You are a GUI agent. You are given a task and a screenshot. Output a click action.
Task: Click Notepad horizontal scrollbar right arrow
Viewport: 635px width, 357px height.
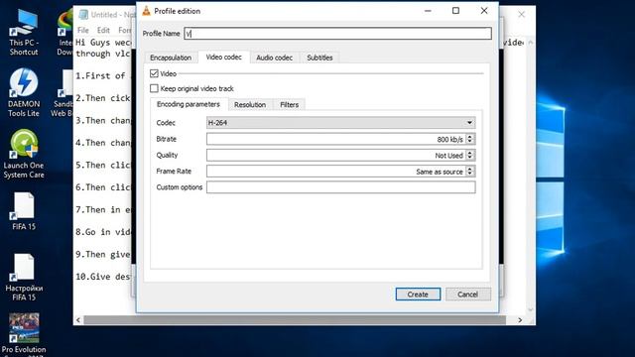520,320
